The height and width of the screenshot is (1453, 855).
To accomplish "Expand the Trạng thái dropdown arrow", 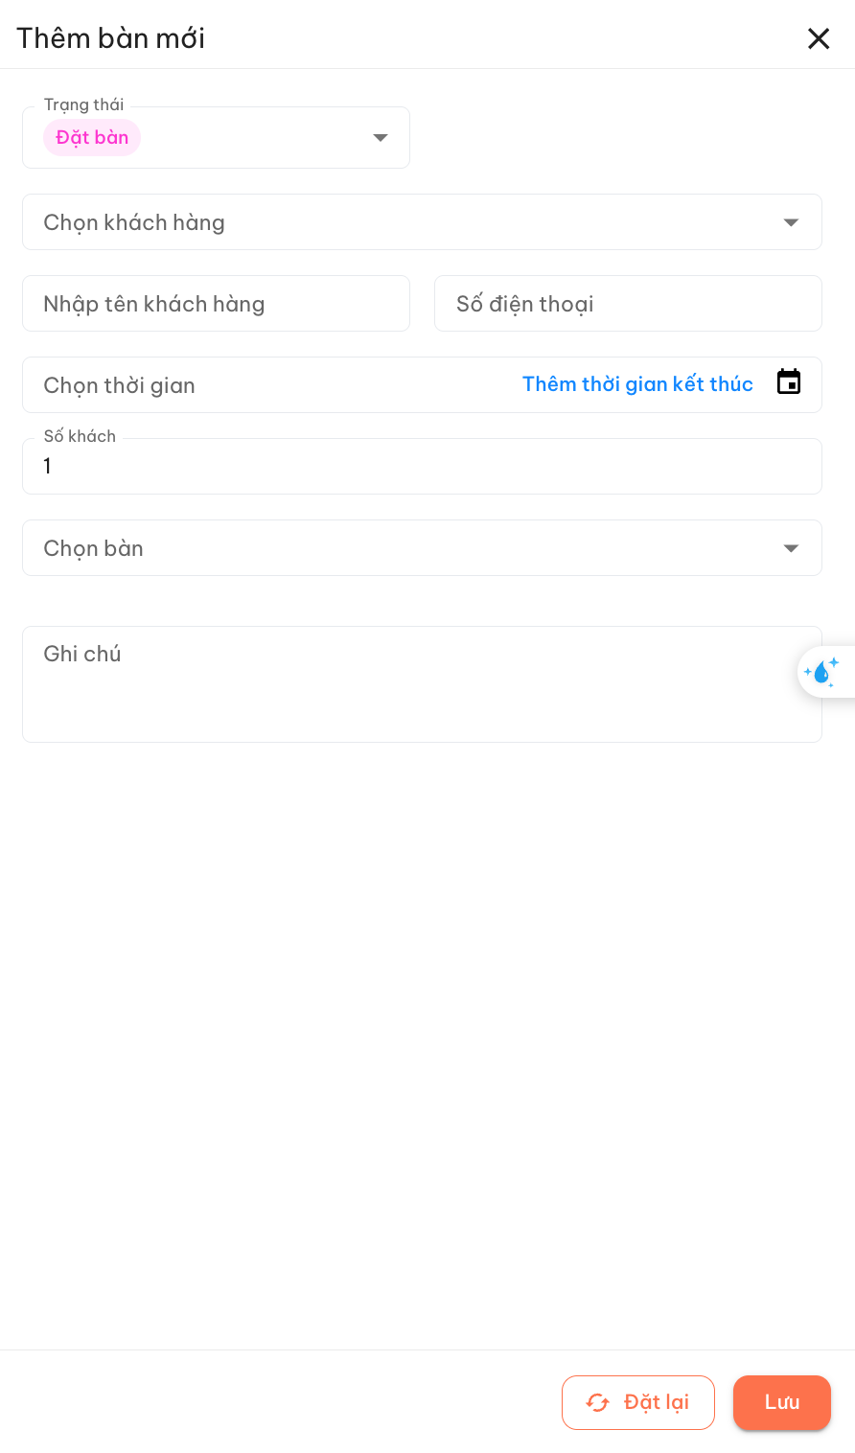I will pos(381,138).
